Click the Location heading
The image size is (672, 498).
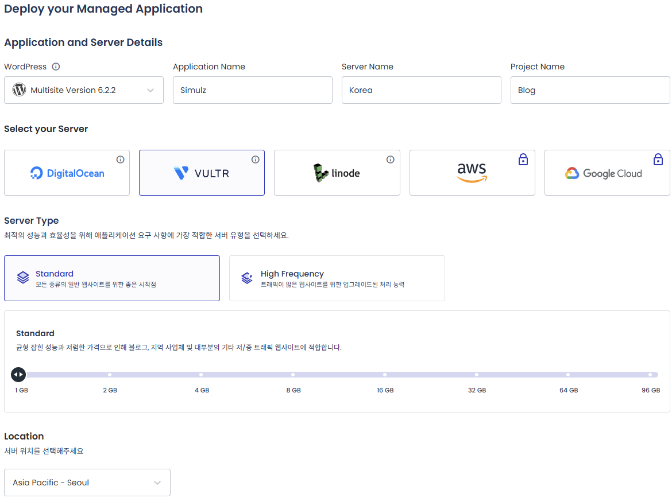(24, 437)
